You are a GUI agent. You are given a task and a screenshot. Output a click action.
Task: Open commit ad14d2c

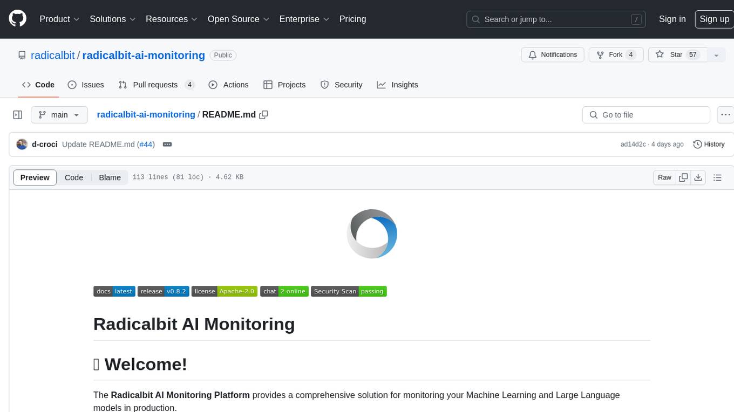click(633, 144)
